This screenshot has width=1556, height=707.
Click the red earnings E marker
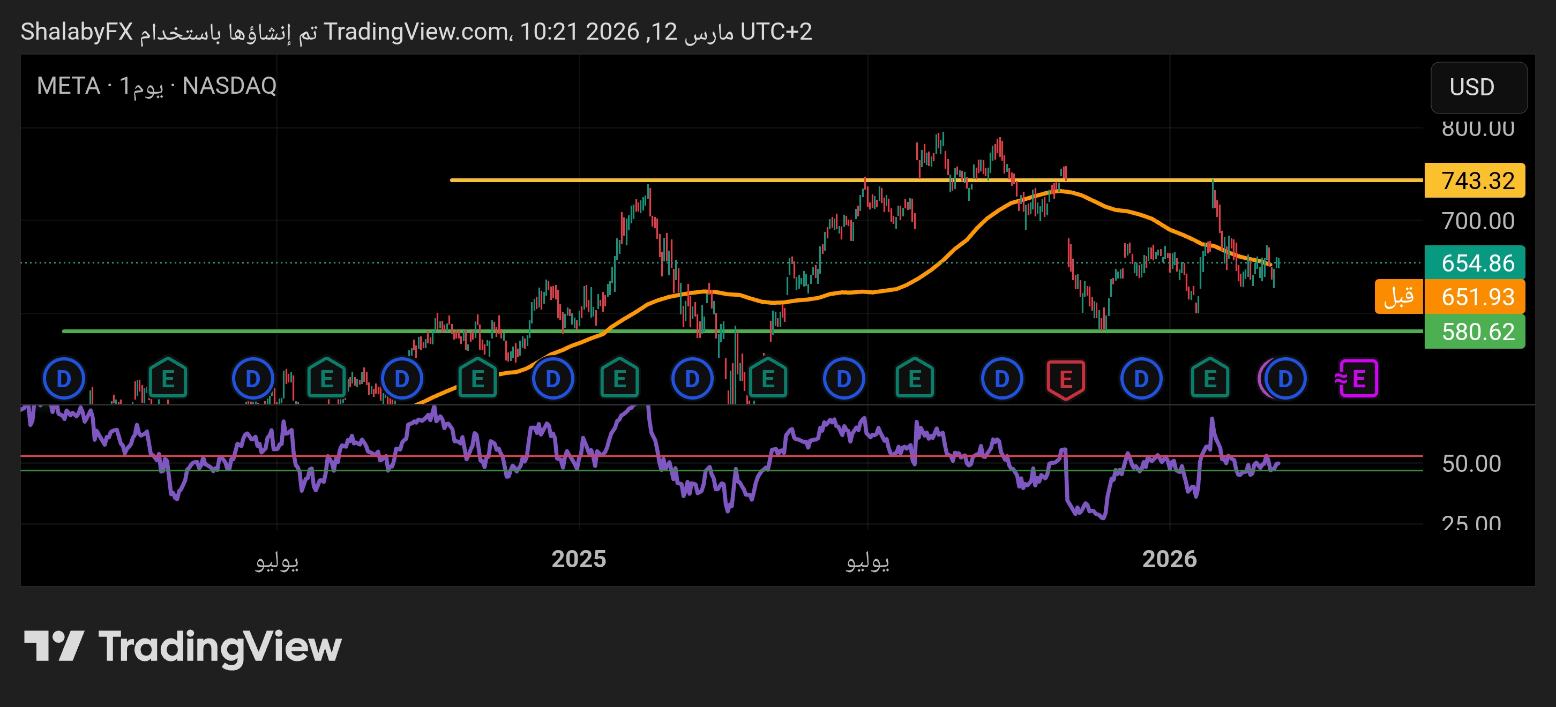click(1066, 379)
